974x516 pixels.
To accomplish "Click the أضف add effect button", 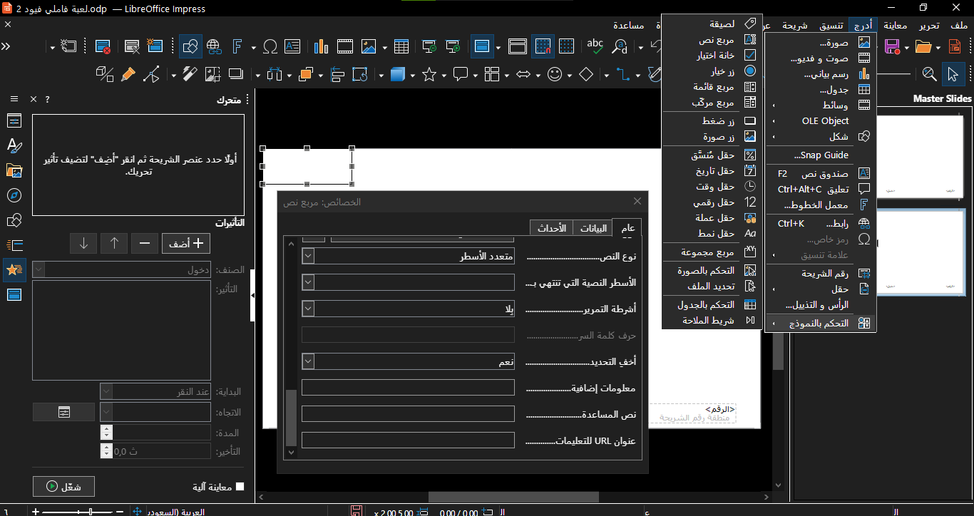I will [186, 244].
